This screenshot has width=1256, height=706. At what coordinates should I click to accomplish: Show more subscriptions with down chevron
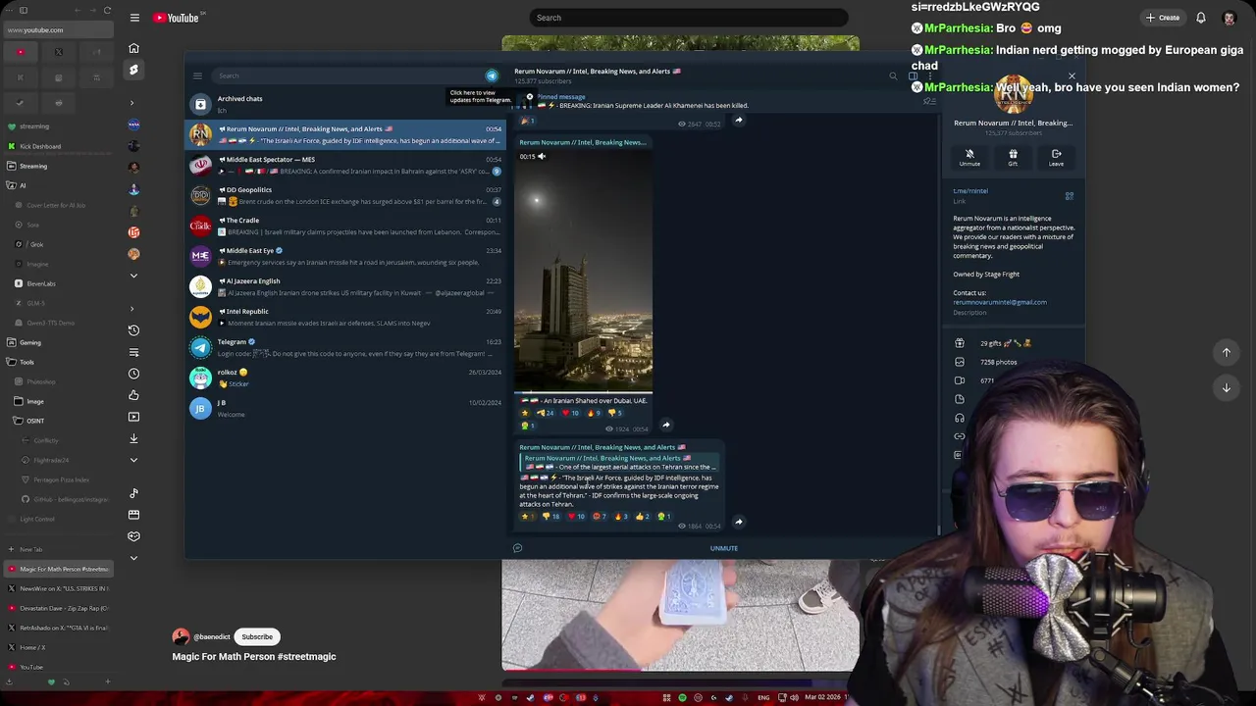[x=133, y=276]
